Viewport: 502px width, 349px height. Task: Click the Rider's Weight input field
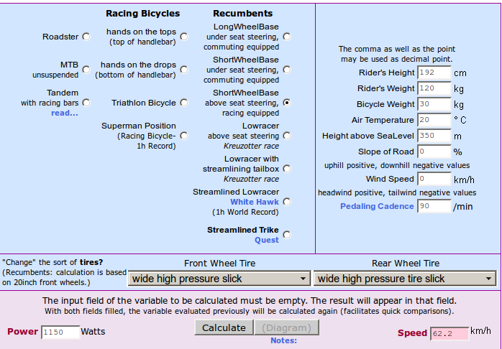tap(434, 88)
